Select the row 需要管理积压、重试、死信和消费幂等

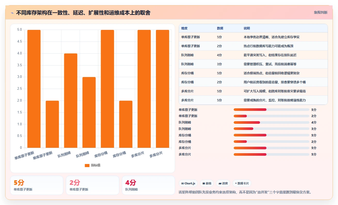[x=253, y=64]
